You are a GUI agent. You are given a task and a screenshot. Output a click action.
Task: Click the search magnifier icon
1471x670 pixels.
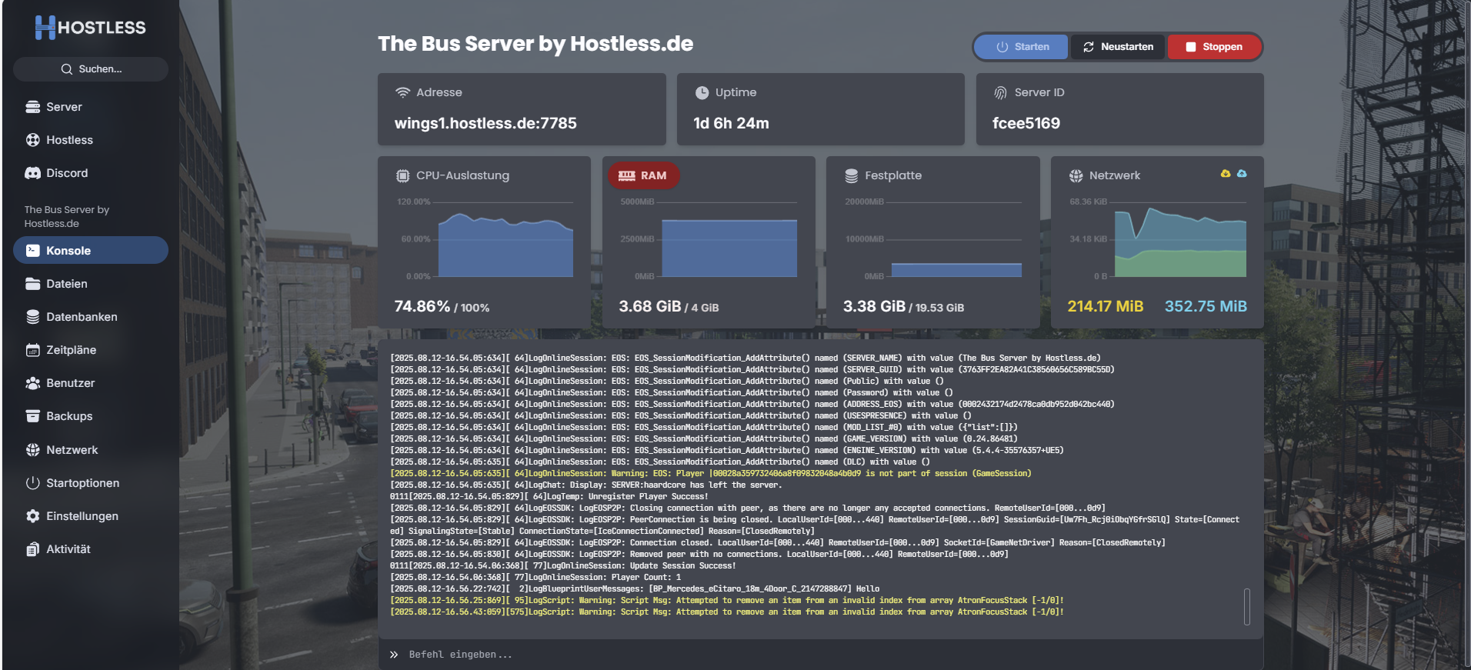point(67,69)
